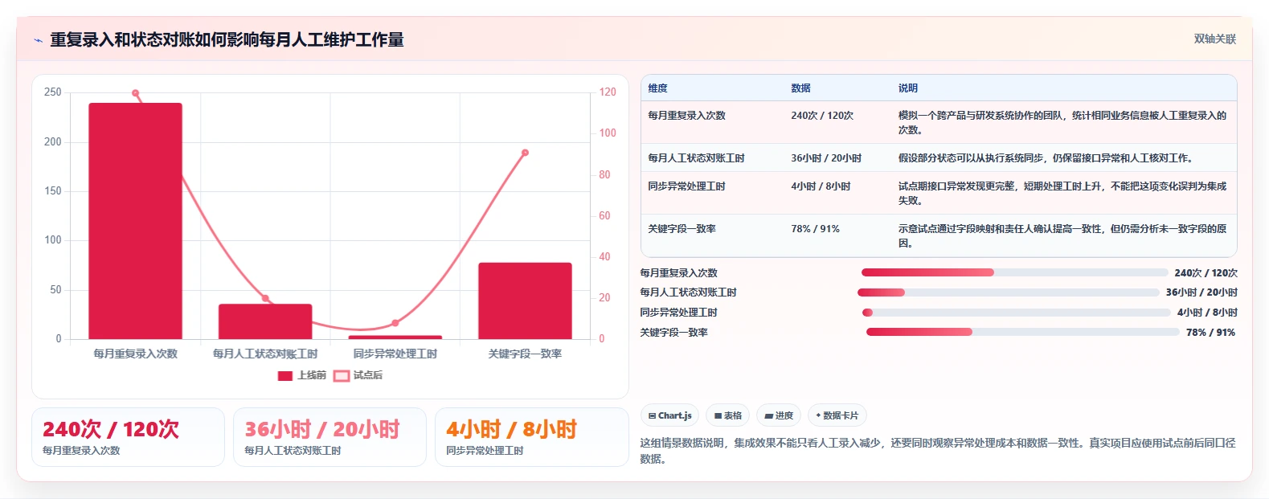Click the 150 tick on the left axis
Image resolution: width=1269 pixels, height=499 pixels.
(53, 191)
